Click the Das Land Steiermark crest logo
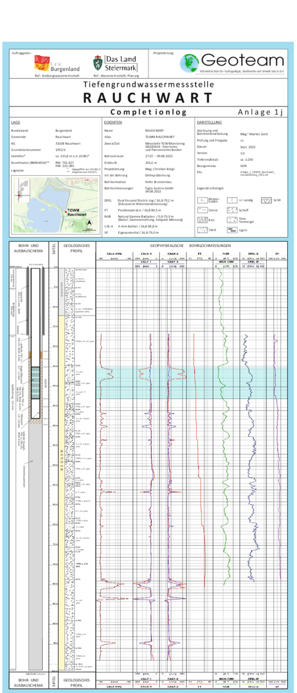This screenshot has width=297, height=693. click(x=98, y=64)
